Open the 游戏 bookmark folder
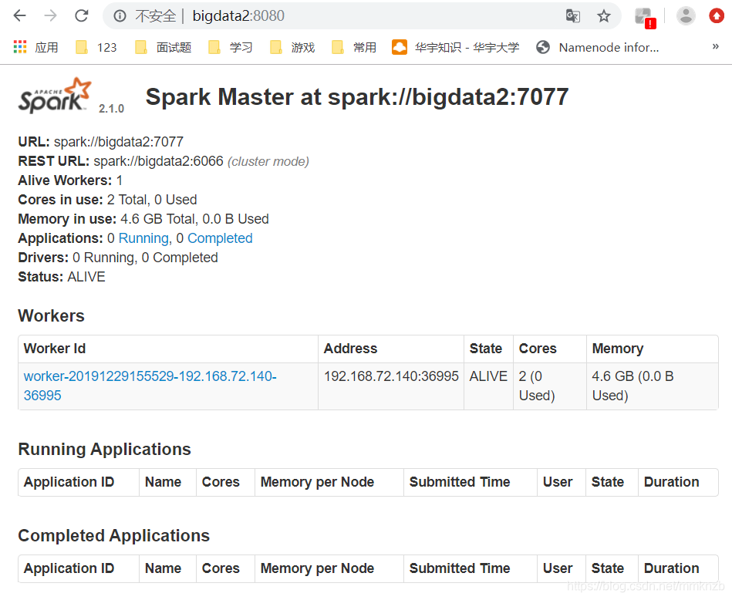732x600 pixels. pyautogui.click(x=292, y=47)
